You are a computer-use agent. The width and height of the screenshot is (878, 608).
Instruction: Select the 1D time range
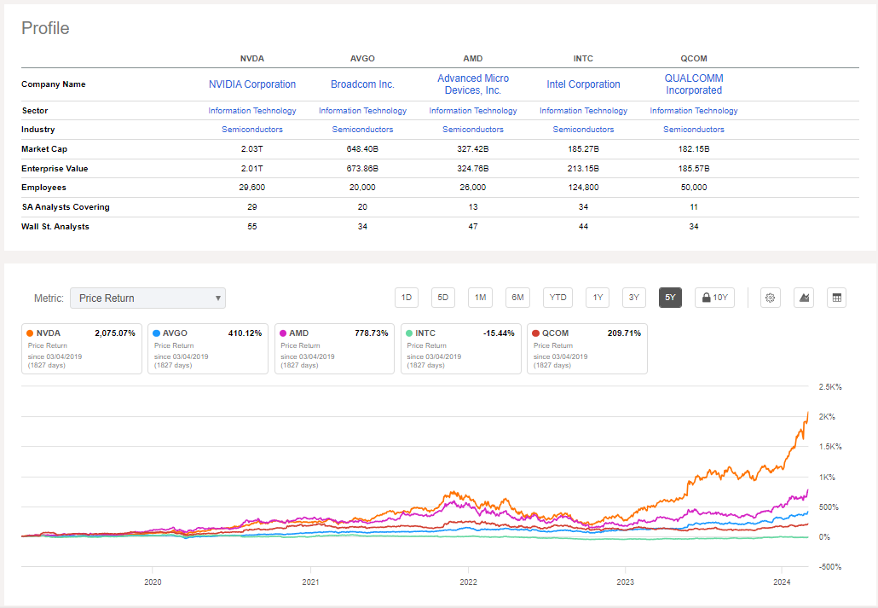407,298
